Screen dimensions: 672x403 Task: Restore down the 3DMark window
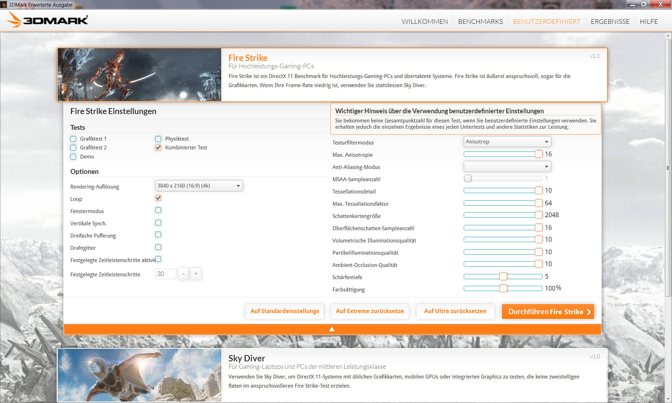[644, 4]
